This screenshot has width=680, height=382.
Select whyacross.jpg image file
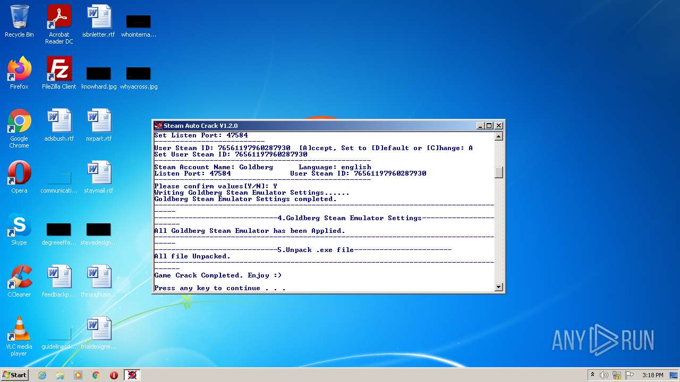(x=139, y=77)
